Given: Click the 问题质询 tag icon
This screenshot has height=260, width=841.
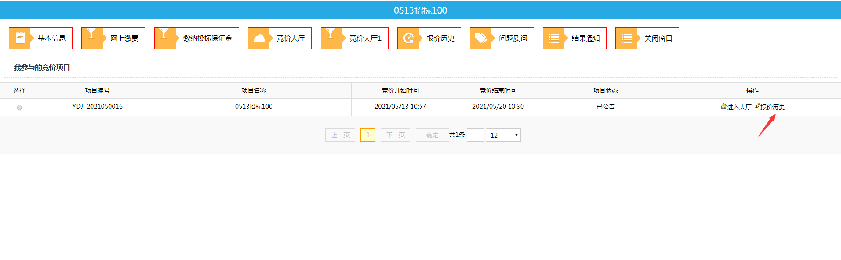Looking at the screenshot, I should (x=481, y=38).
